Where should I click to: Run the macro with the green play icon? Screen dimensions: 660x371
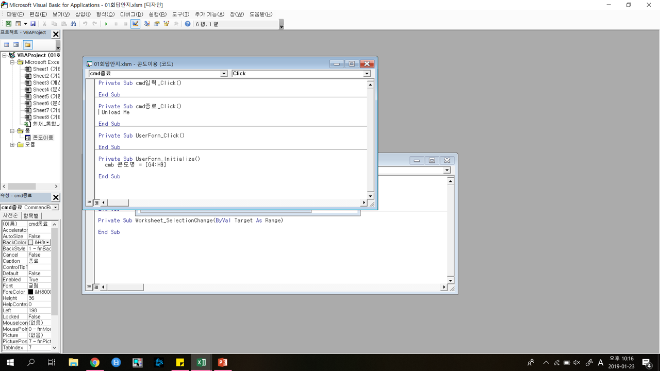pos(106,24)
